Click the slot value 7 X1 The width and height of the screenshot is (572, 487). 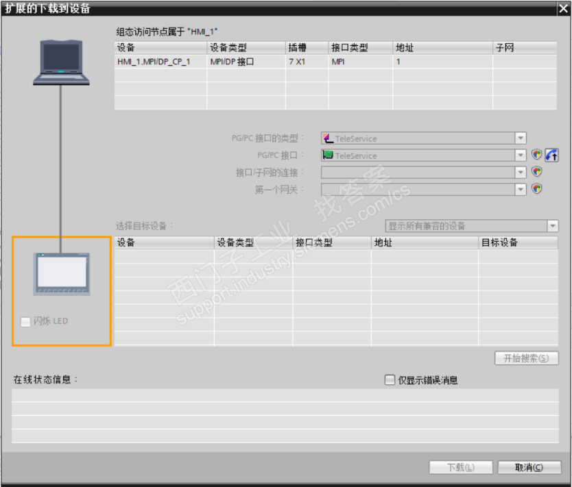[x=307, y=62]
